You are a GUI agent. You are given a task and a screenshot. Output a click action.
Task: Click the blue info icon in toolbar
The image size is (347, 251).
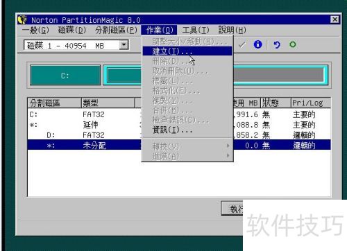(257, 44)
